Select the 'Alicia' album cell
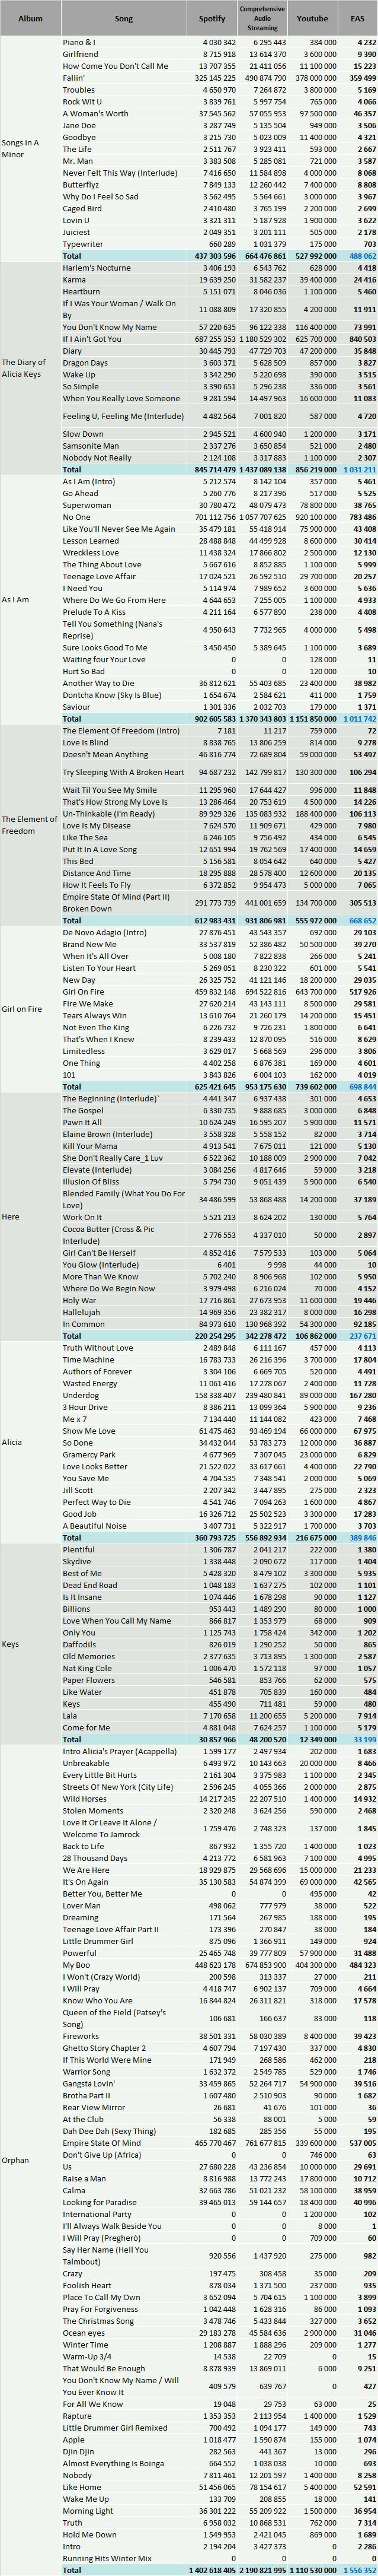Viewport: 378px width, 2576px height. 30,1442
